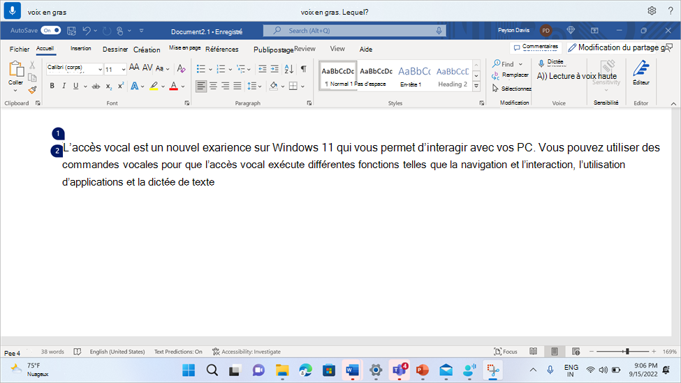Image resolution: width=681 pixels, height=383 pixels.
Task: Click the Save icon in title bar
Action: [72, 31]
